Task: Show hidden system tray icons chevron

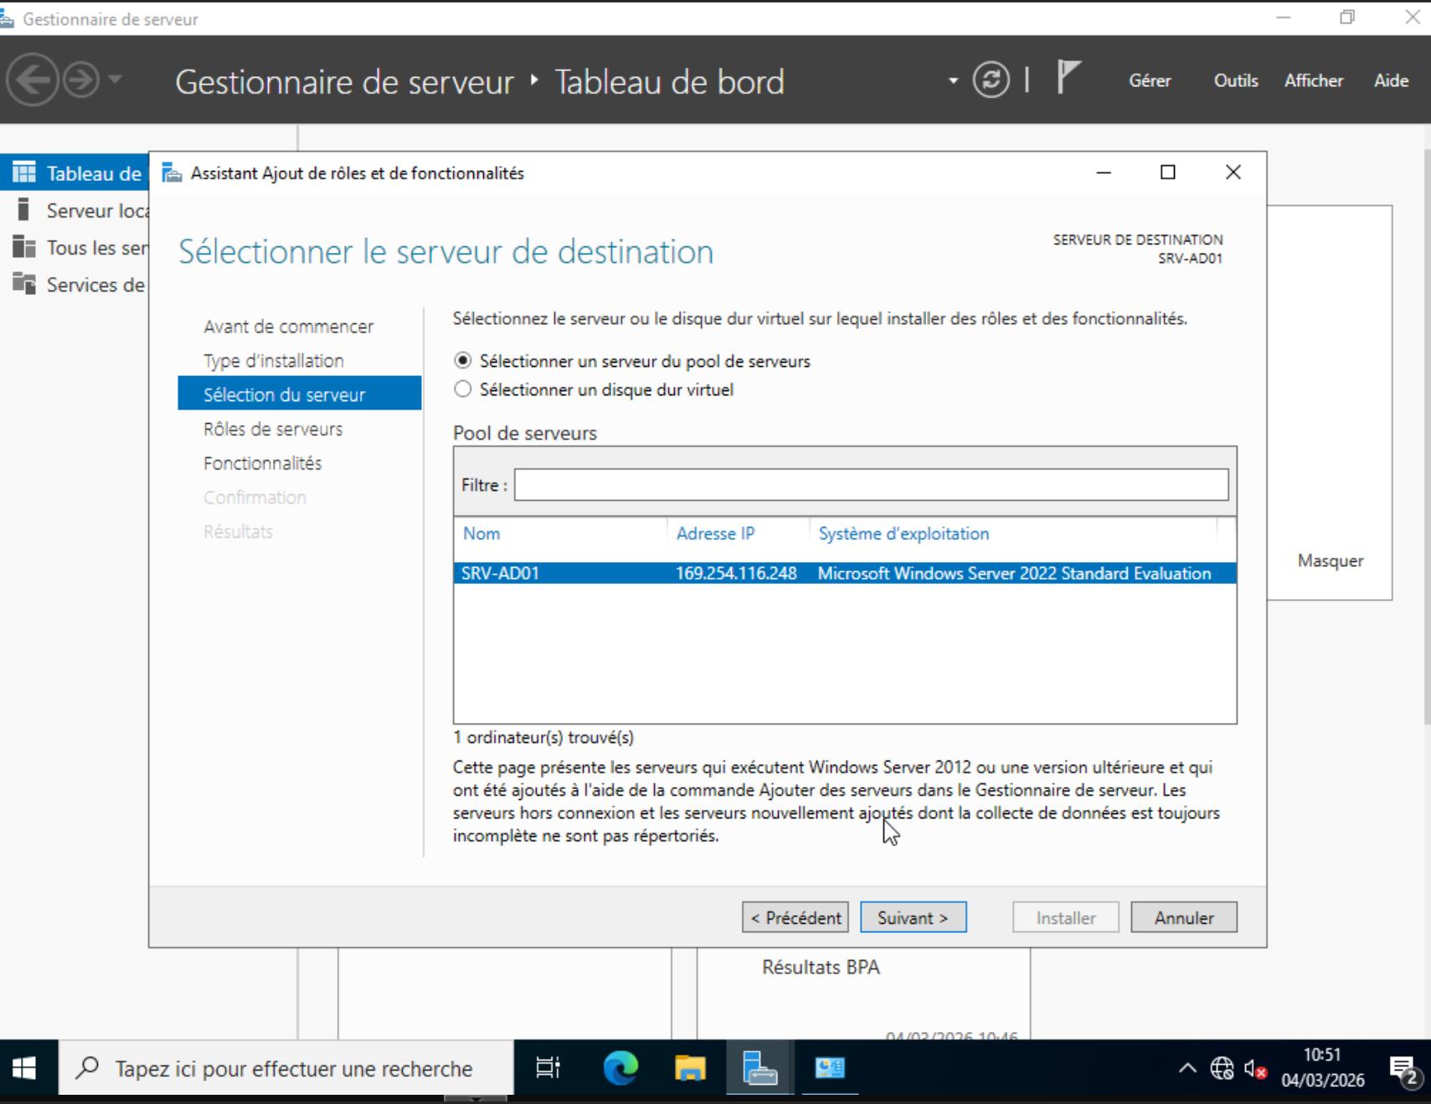Action: tap(1187, 1068)
